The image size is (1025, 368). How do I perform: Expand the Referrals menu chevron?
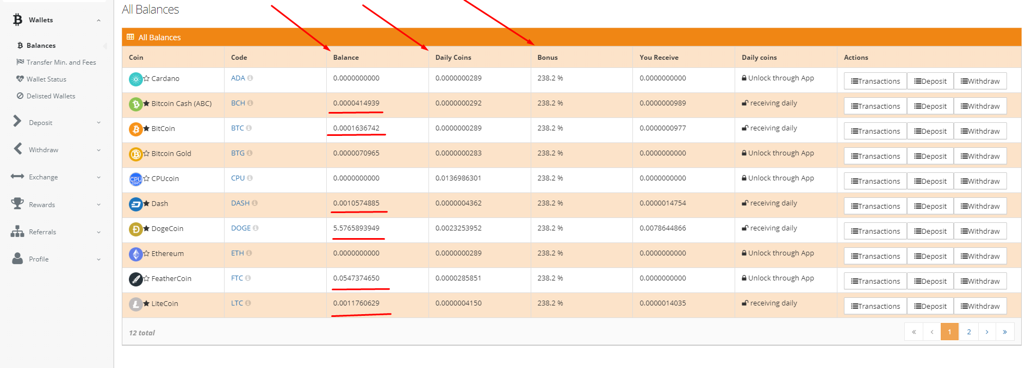(98, 232)
